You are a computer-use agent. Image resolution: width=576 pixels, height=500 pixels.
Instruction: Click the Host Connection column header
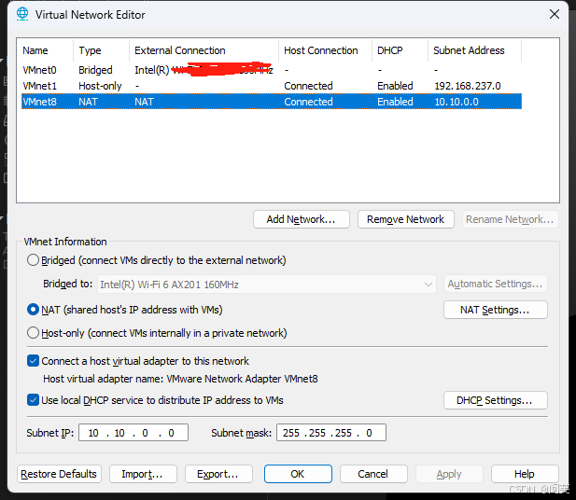tap(326, 50)
